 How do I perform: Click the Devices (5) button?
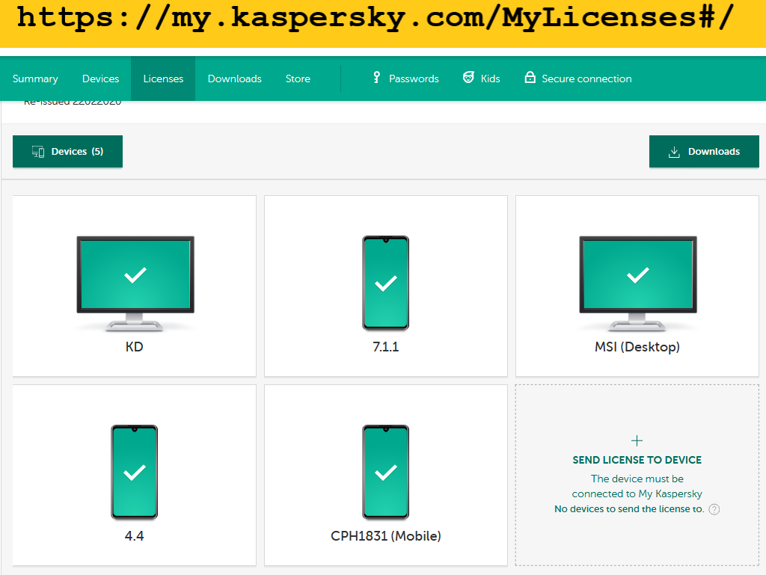click(67, 151)
